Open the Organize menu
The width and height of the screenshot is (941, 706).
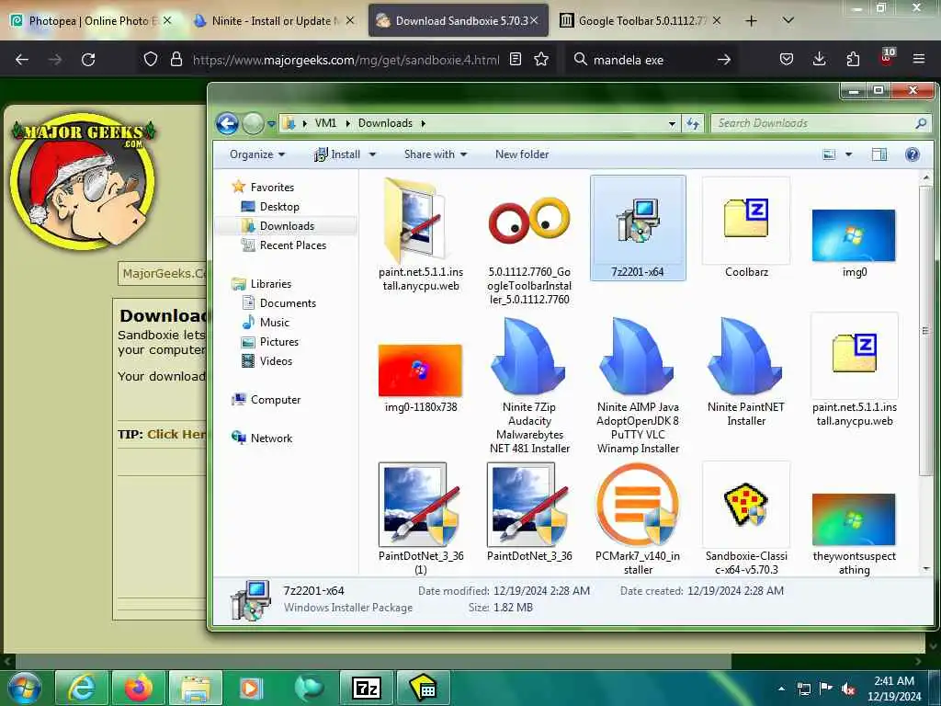pyautogui.click(x=257, y=154)
